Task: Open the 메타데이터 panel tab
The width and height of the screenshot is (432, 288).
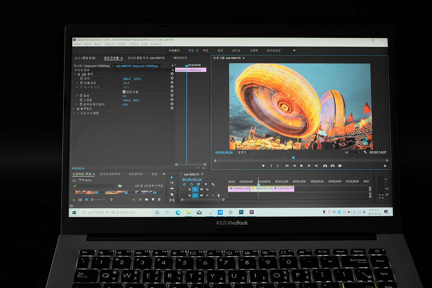Action: [x=180, y=58]
